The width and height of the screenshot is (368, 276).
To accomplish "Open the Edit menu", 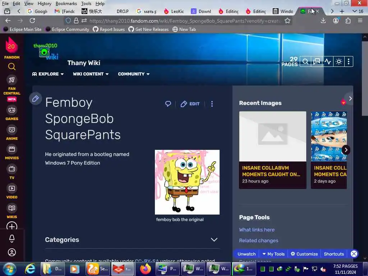I will click(x=16, y=4).
